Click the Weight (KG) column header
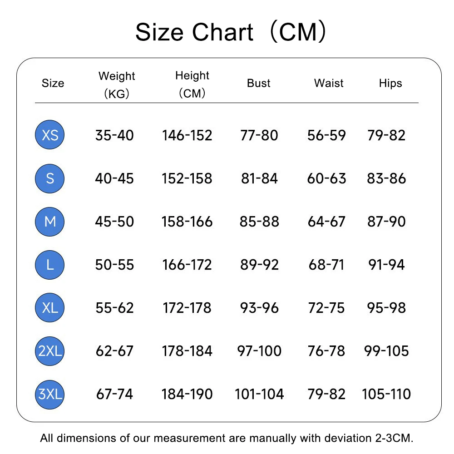The width and height of the screenshot is (454, 454). click(x=117, y=84)
